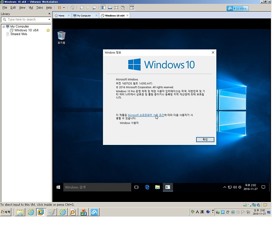This screenshot has height=232, width=275.
Task: Pause the virtual machine using the toolbar pause icon
Action: click(59, 8)
